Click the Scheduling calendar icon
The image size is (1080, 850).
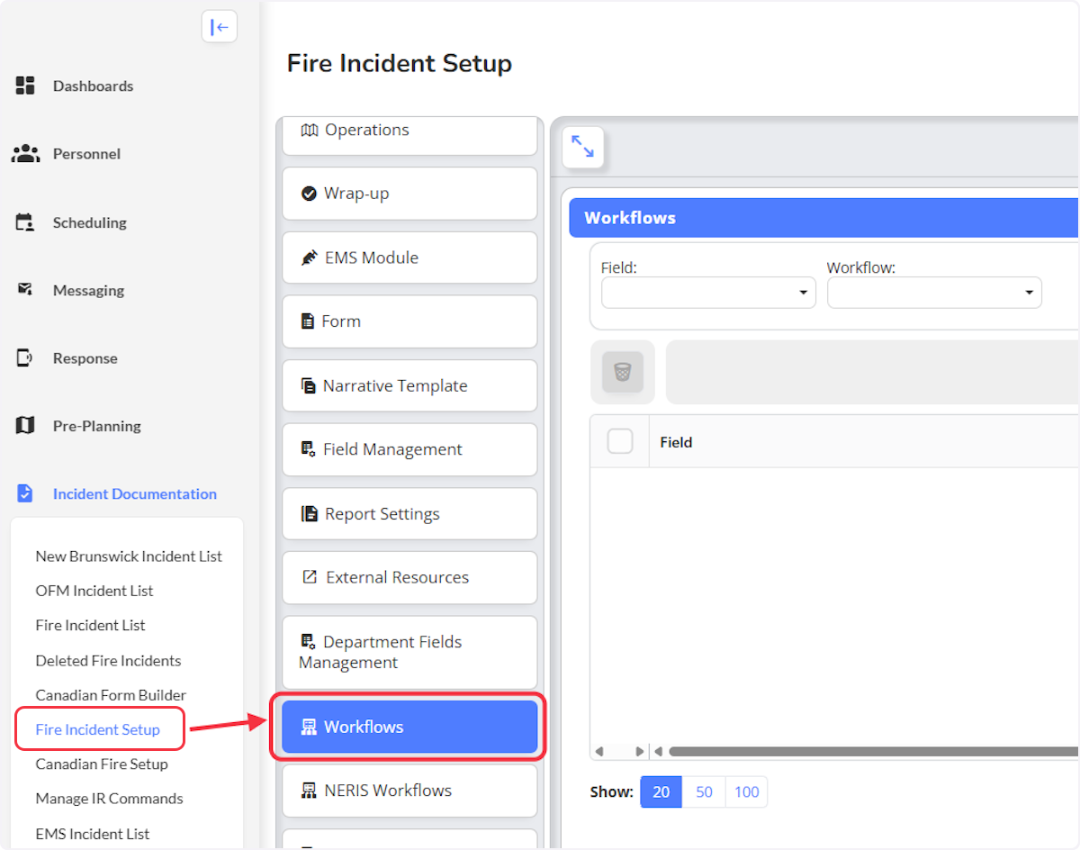coord(25,222)
